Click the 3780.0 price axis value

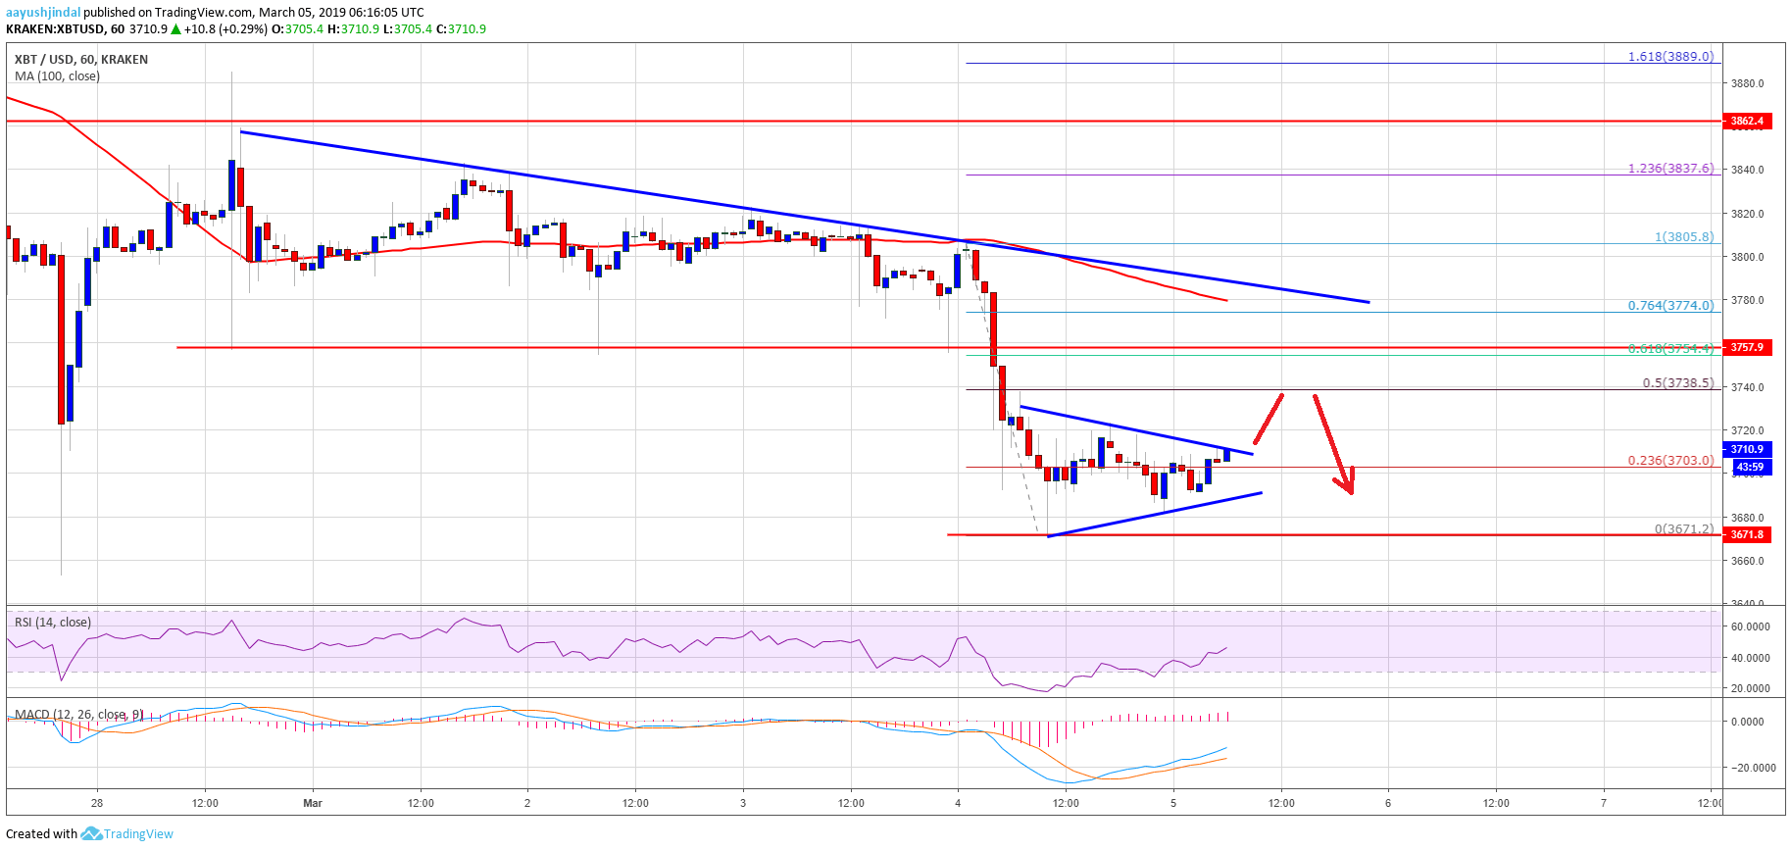[1747, 300]
